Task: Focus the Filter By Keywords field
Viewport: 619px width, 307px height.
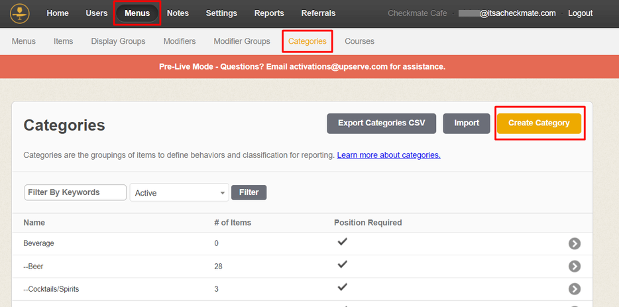Action: tap(76, 192)
